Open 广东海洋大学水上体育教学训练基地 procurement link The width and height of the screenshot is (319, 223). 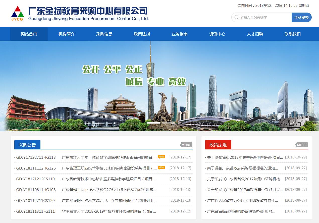109,157
